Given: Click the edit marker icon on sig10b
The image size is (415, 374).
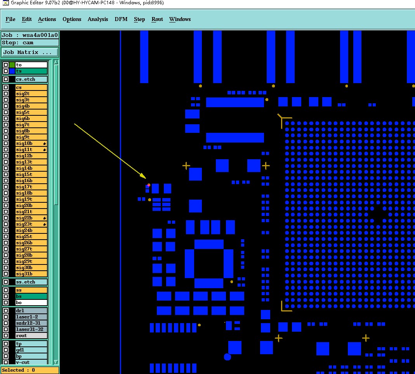Looking at the screenshot, I should (x=45, y=143).
